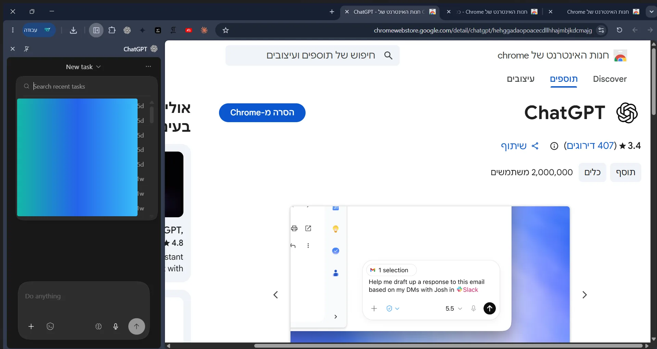657x349 pixels.
Task: Open the '407 דירוגים' ratings link
Action: click(591, 146)
